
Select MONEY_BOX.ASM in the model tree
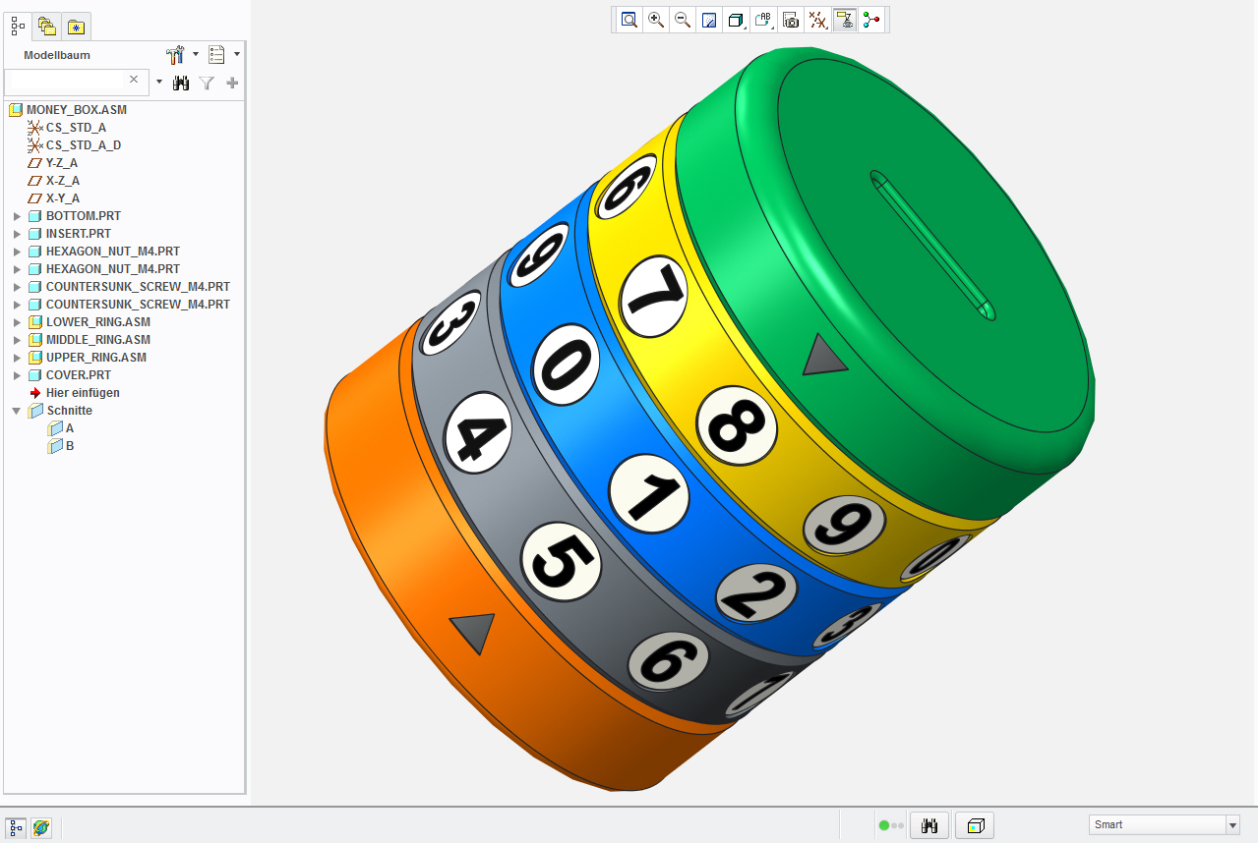point(77,110)
